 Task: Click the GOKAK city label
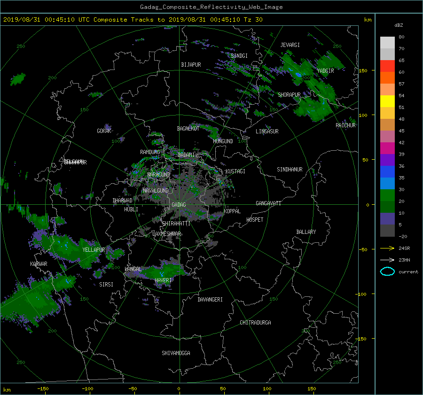(x=104, y=131)
